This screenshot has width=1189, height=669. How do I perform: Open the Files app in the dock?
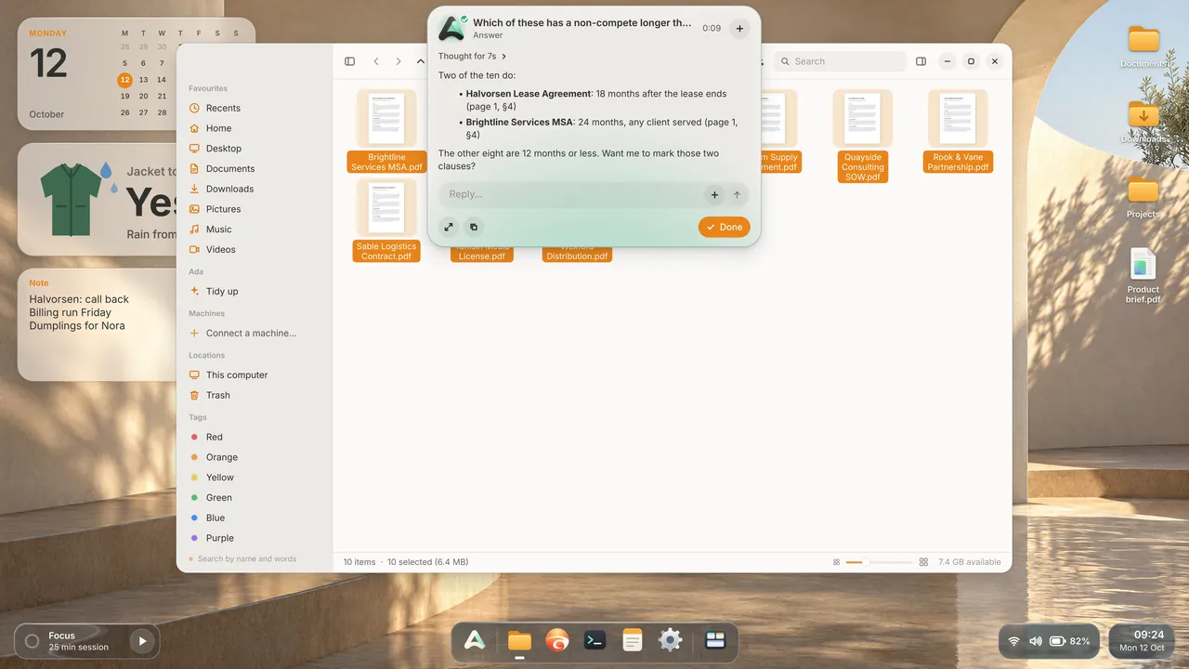[x=519, y=640]
